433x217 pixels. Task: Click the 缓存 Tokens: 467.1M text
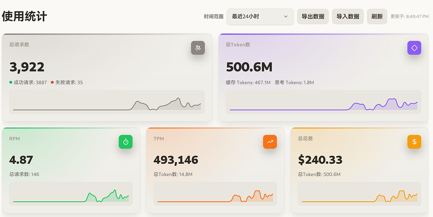(x=248, y=82)
